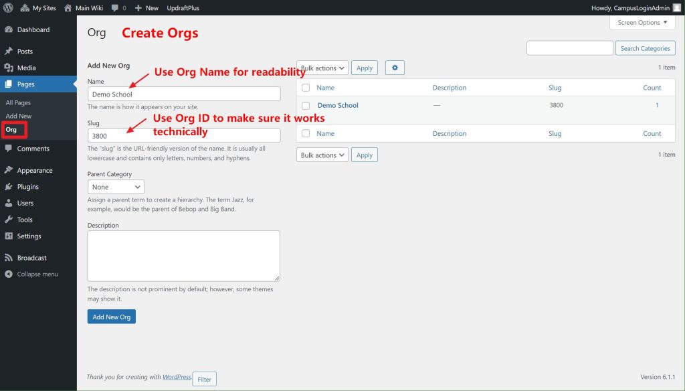Viewport: 685px width, 391px height.
Task: Expand Screen Options panel
Action: (642, 23)
